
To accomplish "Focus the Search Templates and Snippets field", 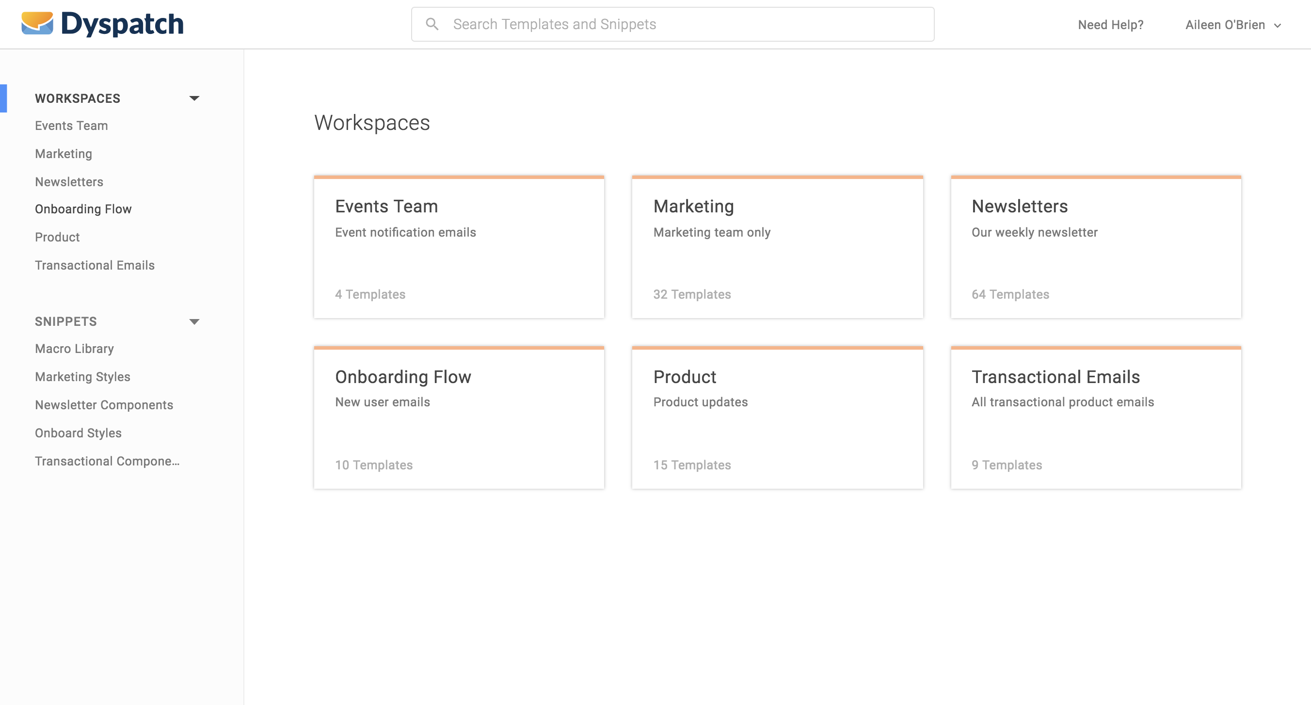I will [x=672, y=24].
